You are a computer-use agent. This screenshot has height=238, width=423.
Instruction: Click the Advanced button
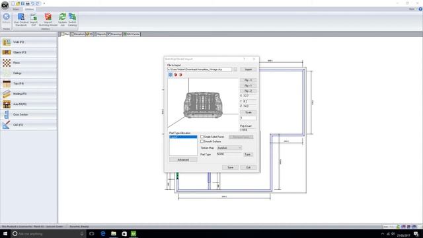183,160
